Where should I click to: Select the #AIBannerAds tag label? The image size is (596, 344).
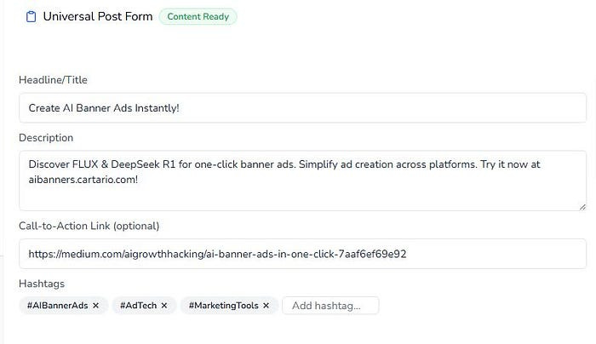[x=57, y=305]
